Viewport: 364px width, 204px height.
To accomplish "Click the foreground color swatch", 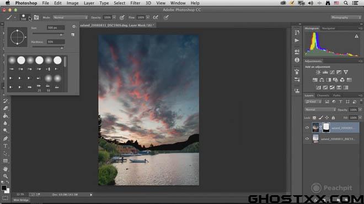I will 4,188.
